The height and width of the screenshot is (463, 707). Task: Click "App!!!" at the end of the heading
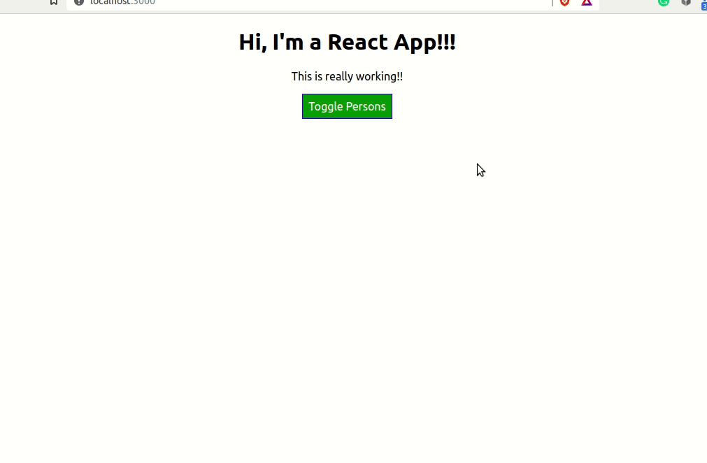[x=424, y=42]
